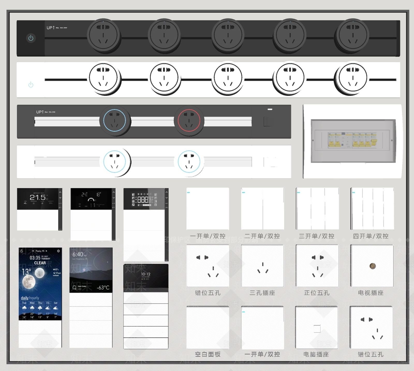Open the settings gear on the Paris weather panel
The width and height of the screenshot is (414, 371).
click(x=58, y=251)
